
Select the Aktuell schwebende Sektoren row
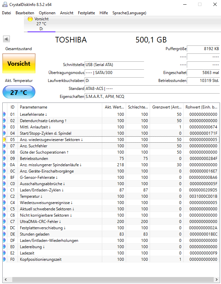pos(111,209)
